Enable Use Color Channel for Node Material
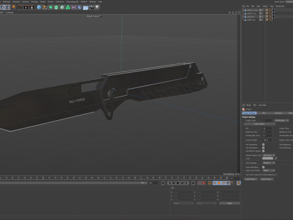293x220 pixels. (276, 175)
